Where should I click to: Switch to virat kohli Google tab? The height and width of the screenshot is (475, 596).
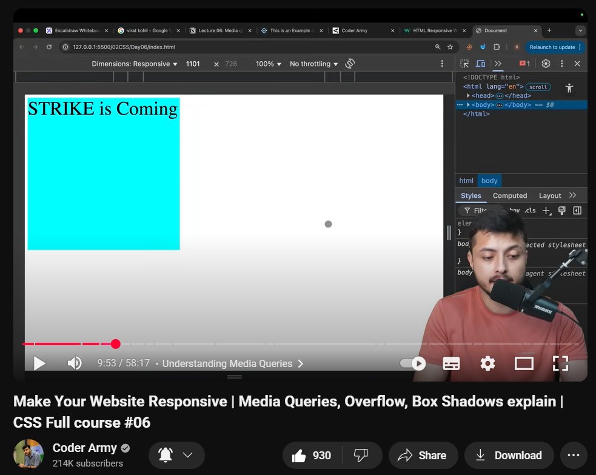[x=149, y=30]
